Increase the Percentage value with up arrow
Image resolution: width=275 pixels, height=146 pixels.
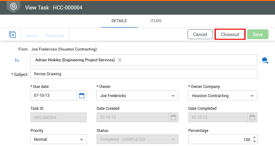[x=254, y=138]
